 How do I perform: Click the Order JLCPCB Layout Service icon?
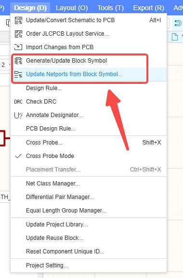coord(18,34)
